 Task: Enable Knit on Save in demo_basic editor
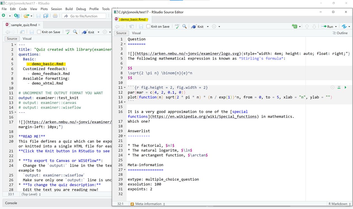pyautogui.click(x=148, y=26)
